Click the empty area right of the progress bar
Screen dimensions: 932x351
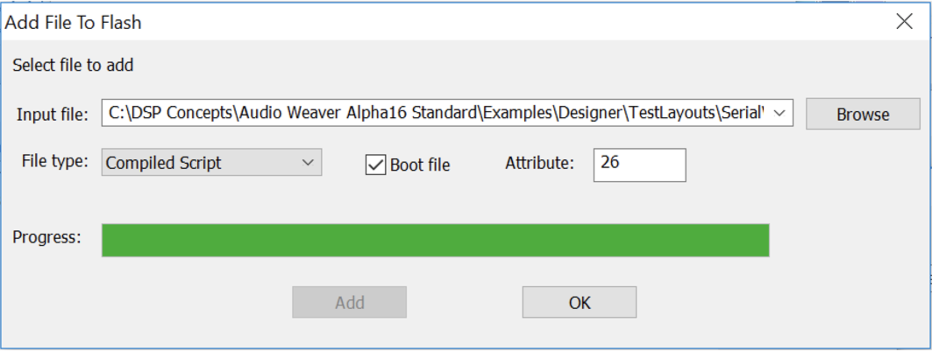coord(846,240)
